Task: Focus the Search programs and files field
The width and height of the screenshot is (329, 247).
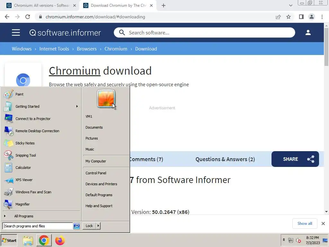Action: (38, 226)
